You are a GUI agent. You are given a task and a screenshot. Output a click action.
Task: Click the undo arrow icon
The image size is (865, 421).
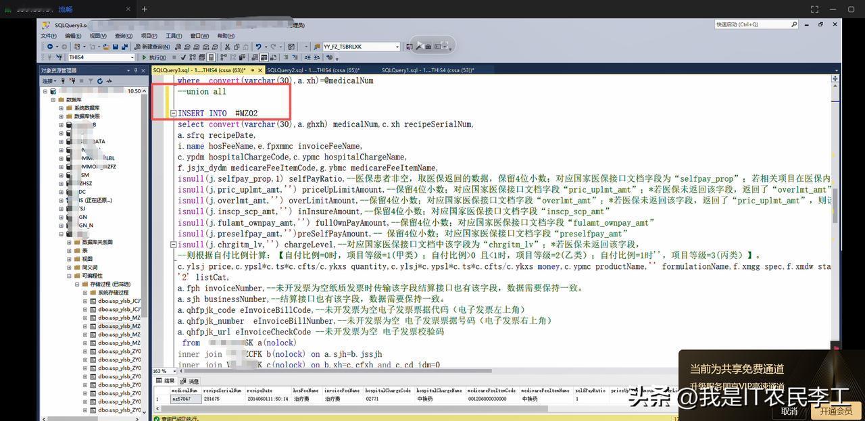258,47
